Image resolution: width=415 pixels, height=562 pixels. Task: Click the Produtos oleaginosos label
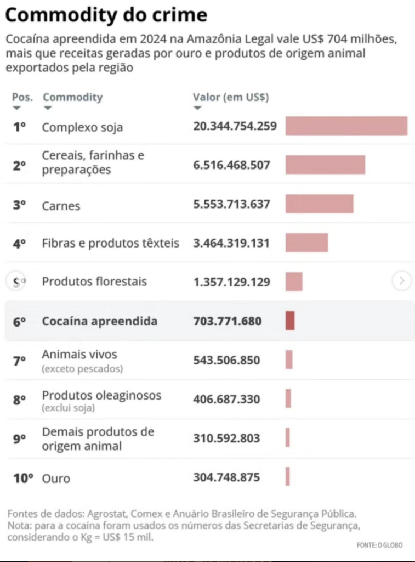[x=101, y=395]
